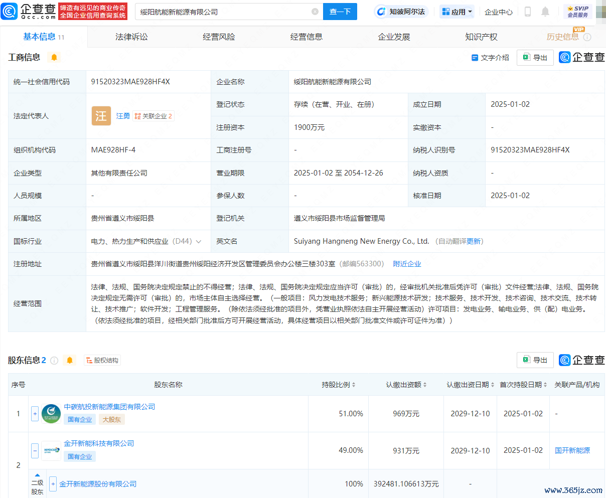Click 登记机关 value 遵义市绥阳县市场监督管理局
This screenshot has height=498, width=606.
pyautogui.click(x=340, y=218)
